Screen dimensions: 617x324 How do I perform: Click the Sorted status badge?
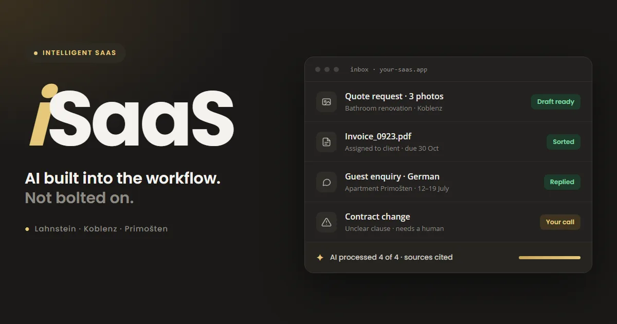click(564, 142)
